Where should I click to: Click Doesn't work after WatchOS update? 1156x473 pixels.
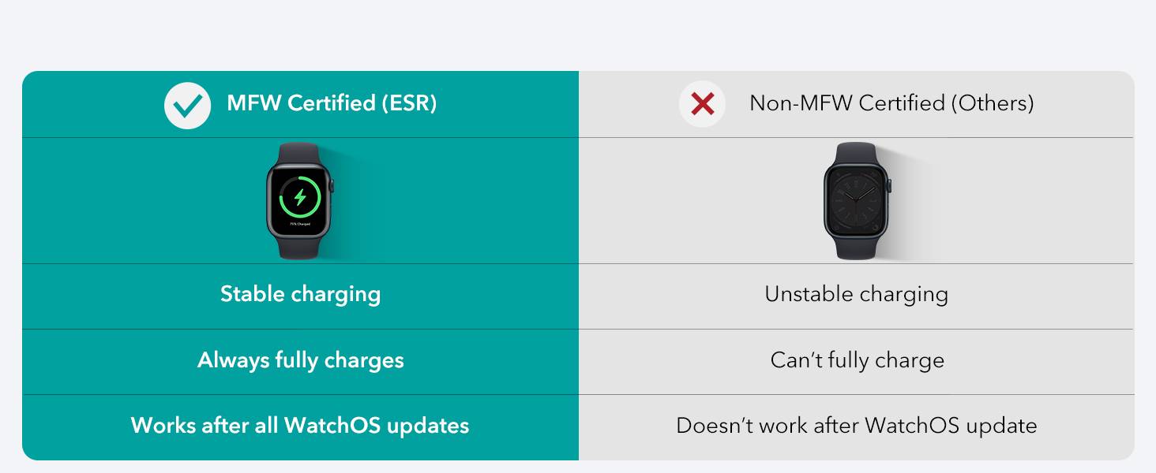(x=857, y=426)
